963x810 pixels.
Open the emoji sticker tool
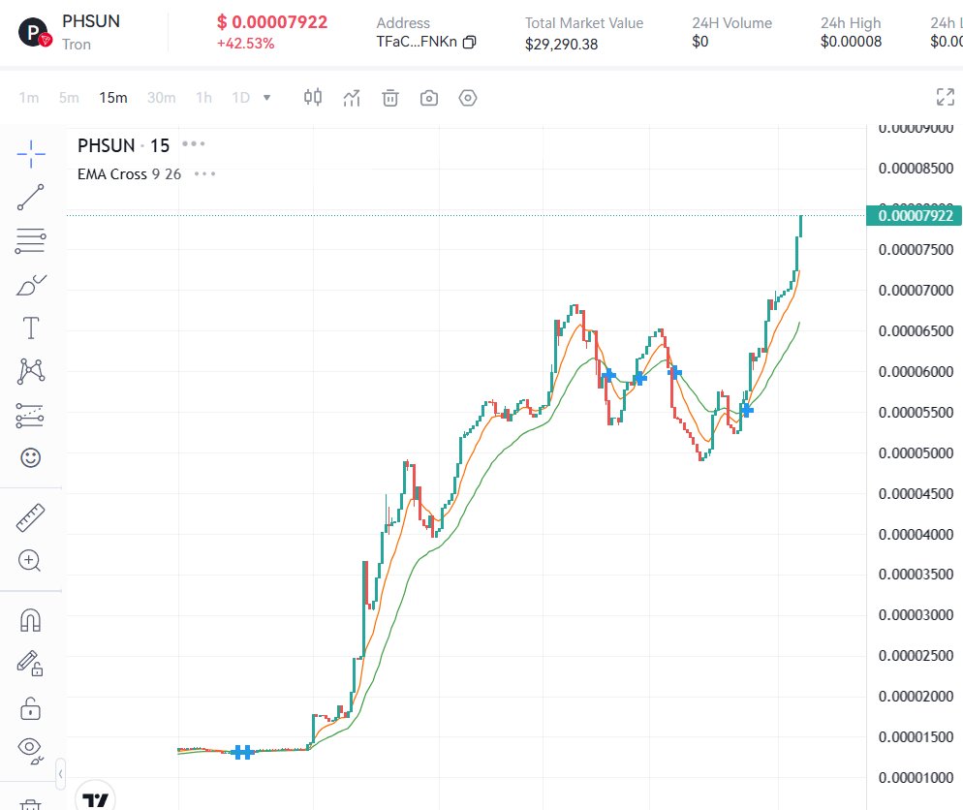30,457
